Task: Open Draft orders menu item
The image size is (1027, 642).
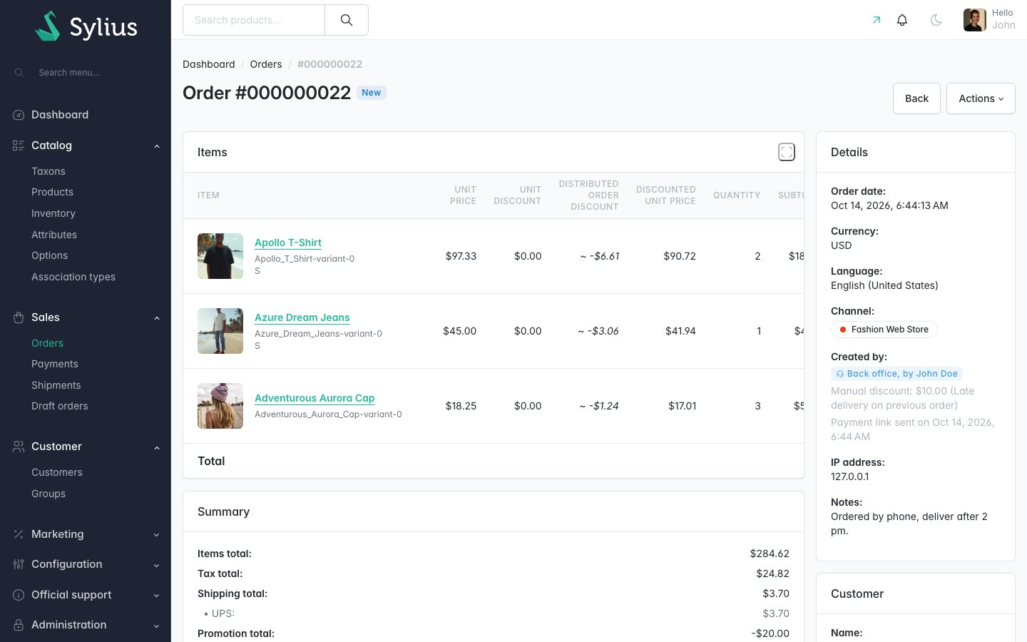Action: point(60,406)
